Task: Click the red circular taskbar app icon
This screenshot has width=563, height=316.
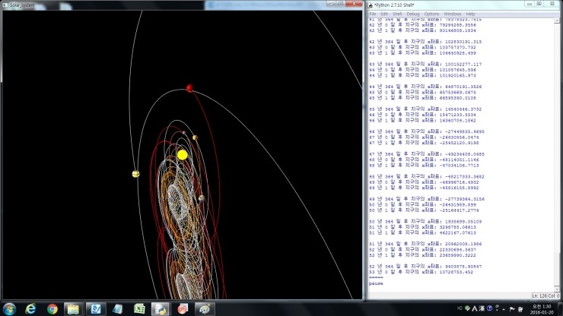Action: coord(183,308)
